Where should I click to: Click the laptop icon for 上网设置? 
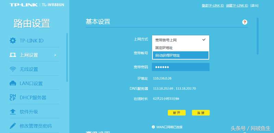coord(13,55)
